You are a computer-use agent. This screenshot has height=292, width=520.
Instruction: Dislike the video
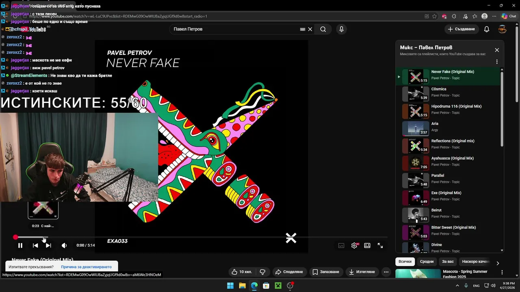(x=262, y=272)
